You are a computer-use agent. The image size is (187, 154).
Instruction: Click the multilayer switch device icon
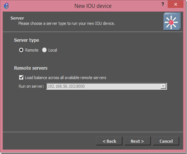click(172, 22)
